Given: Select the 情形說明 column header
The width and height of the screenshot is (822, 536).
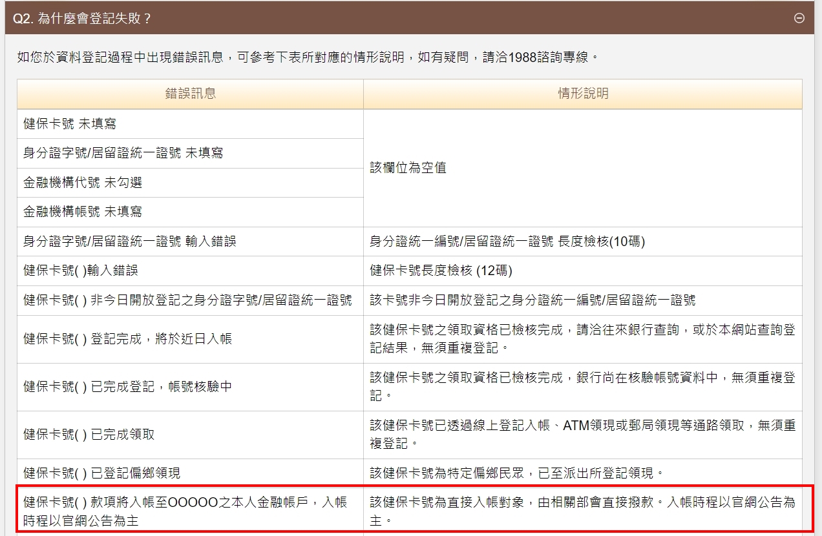Looking at the screenshot, I should [581, 94].
